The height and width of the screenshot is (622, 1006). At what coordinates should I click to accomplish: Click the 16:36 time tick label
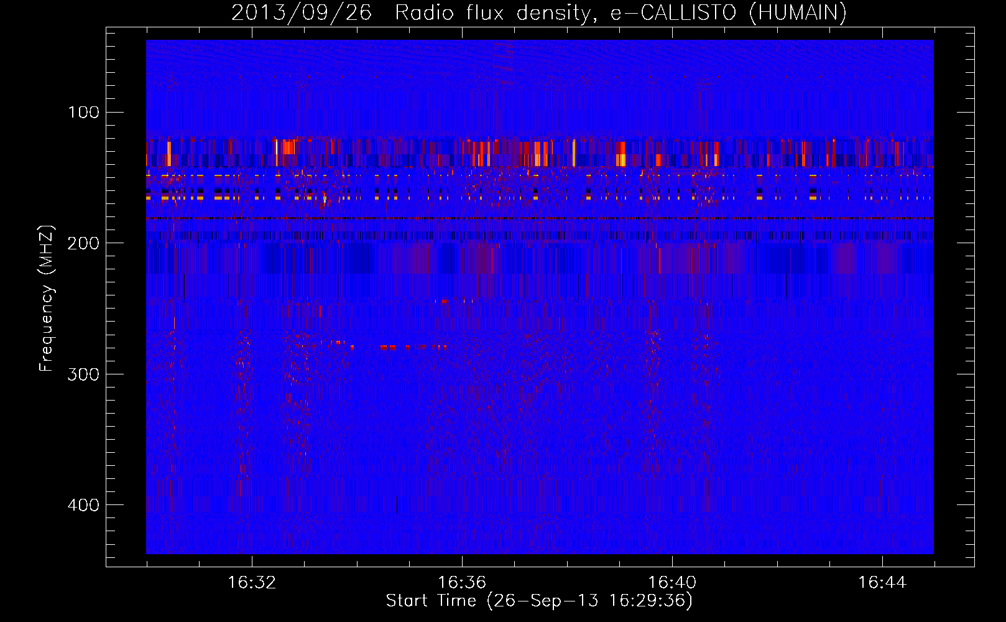tap(462, 583)
